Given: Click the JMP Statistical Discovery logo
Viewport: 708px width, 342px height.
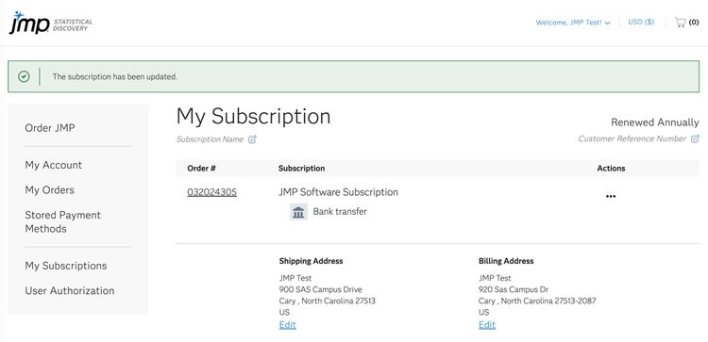Looking at the screenshot, I should (51, 23).
